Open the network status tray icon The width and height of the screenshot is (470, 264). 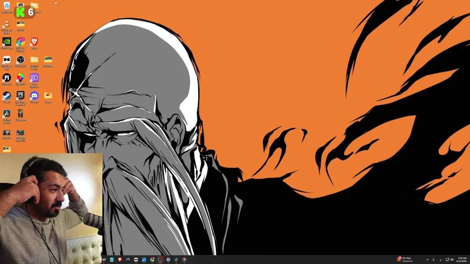447,260
